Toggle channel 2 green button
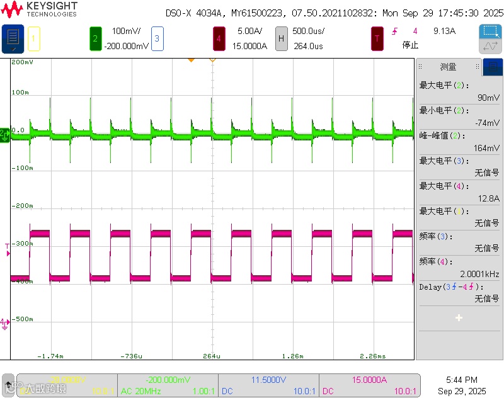 click(96, 38)
